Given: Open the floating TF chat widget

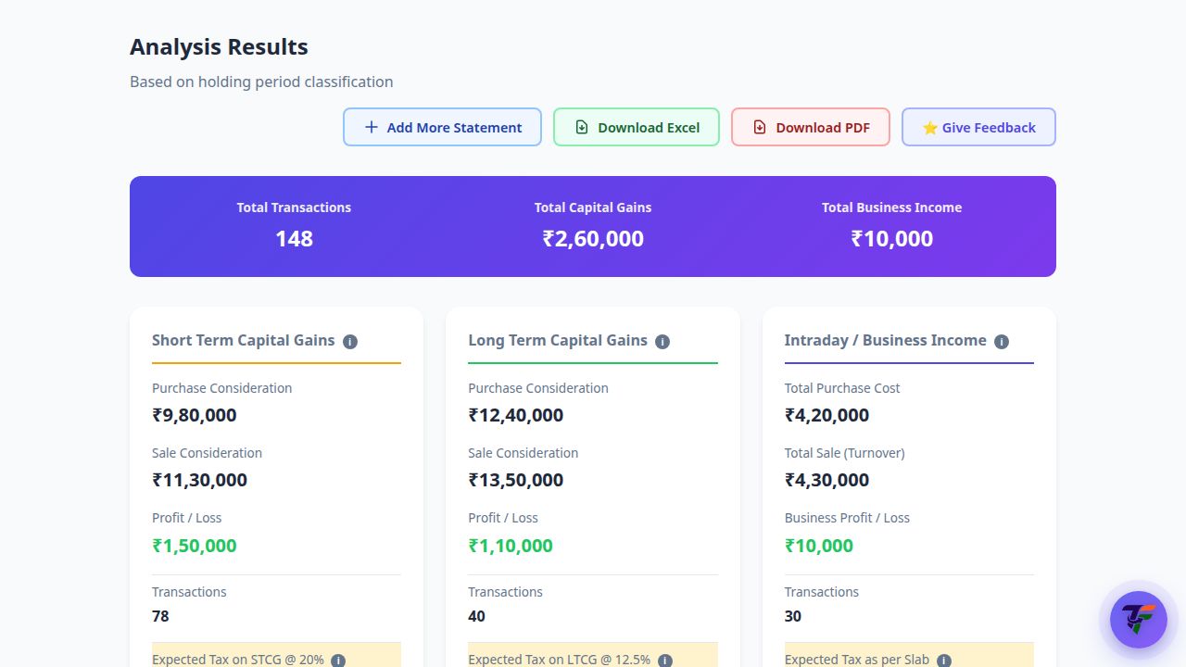Looking at the screenshot, I should pos(1139,619).
